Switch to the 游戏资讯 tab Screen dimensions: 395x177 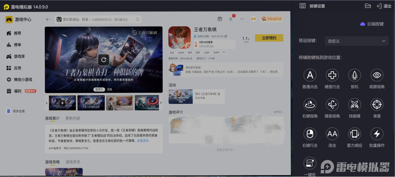73,162
